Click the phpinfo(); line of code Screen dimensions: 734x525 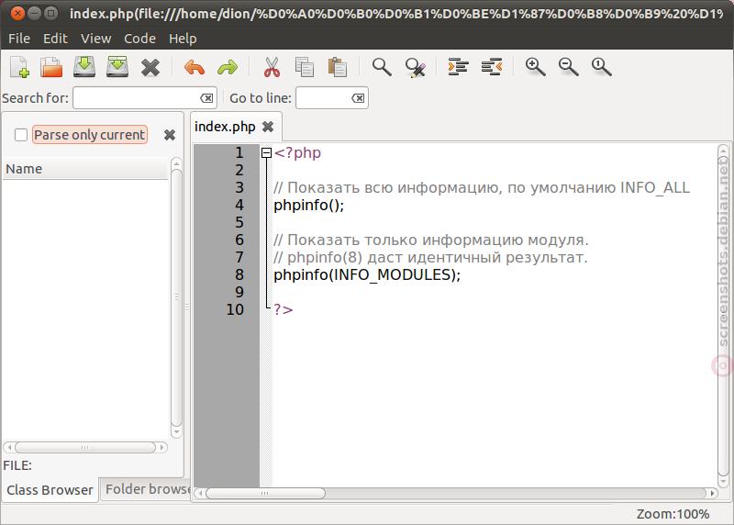tap(308, 205)
